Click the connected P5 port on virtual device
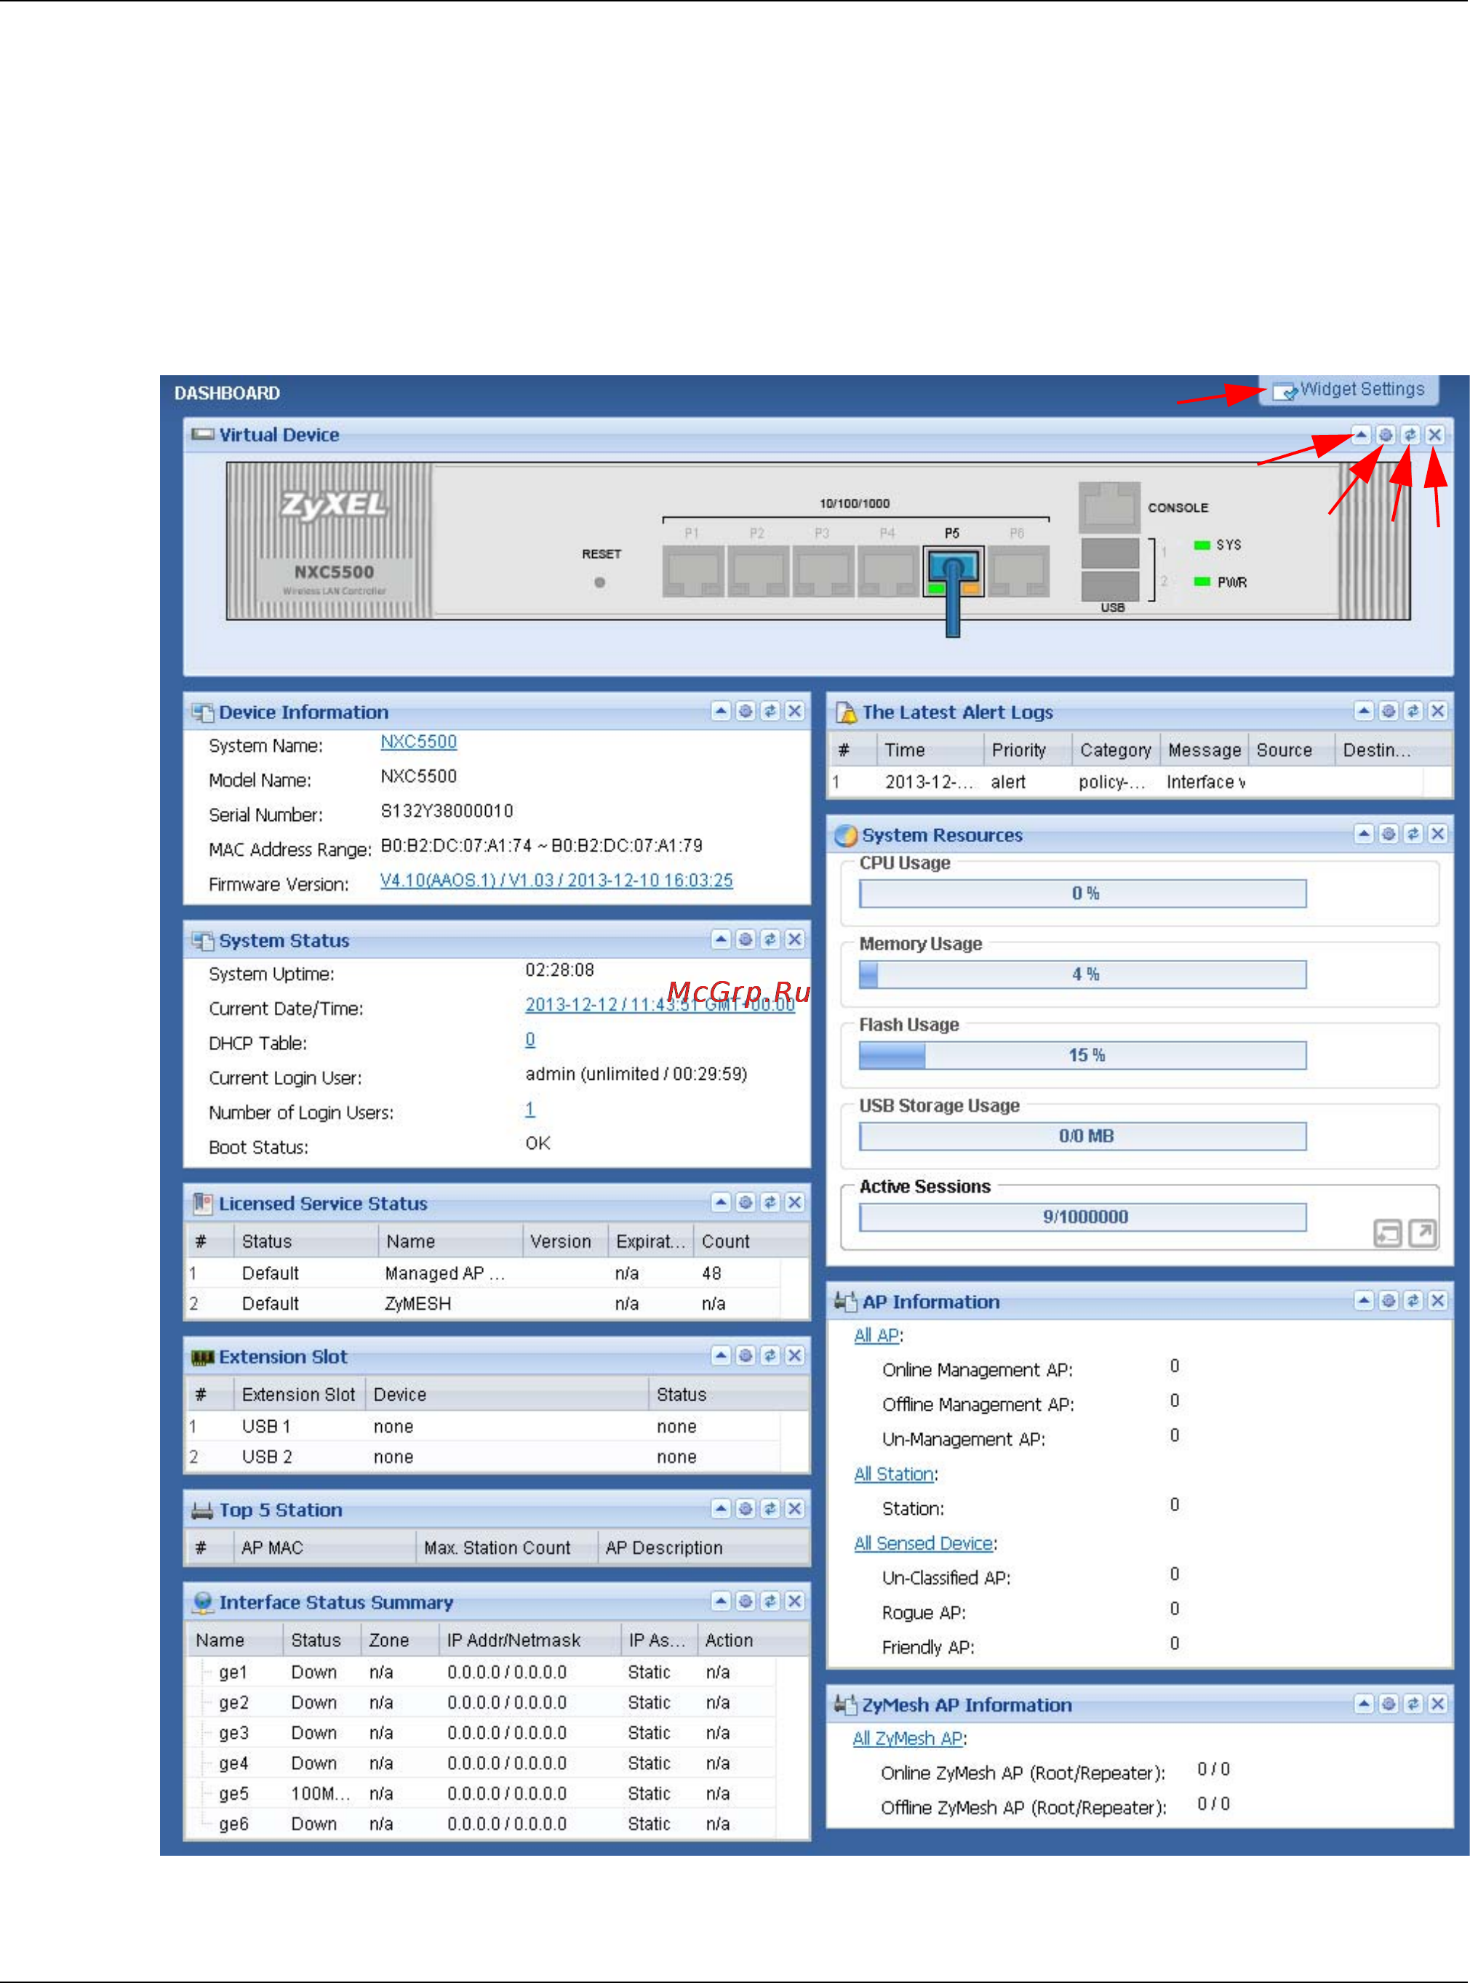The image size is (1470, 1983). point(953,571)
